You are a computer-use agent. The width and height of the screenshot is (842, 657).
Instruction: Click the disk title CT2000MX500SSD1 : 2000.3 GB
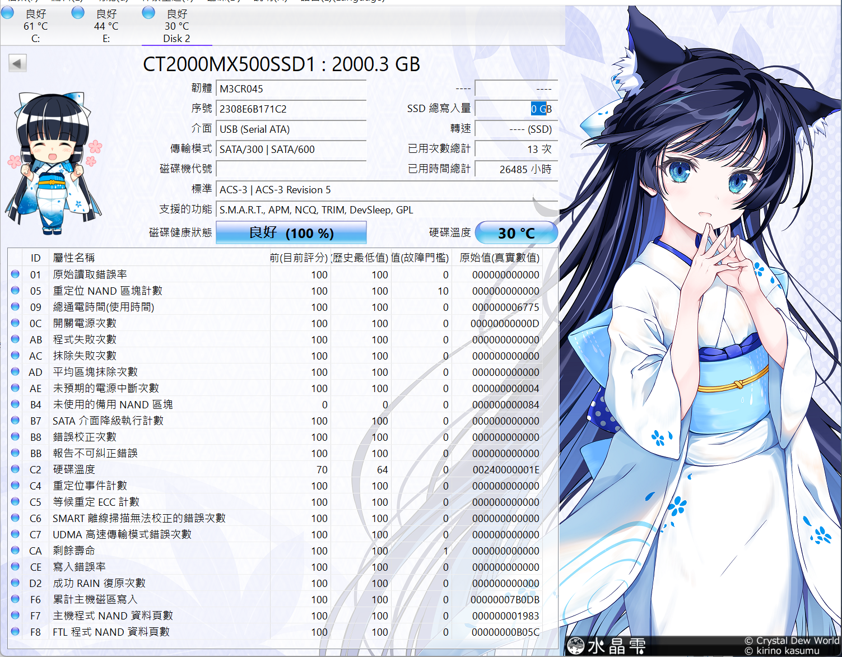[x=281, y=64]
